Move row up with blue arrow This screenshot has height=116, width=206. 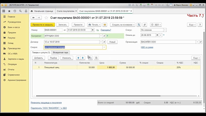point(78,58)
